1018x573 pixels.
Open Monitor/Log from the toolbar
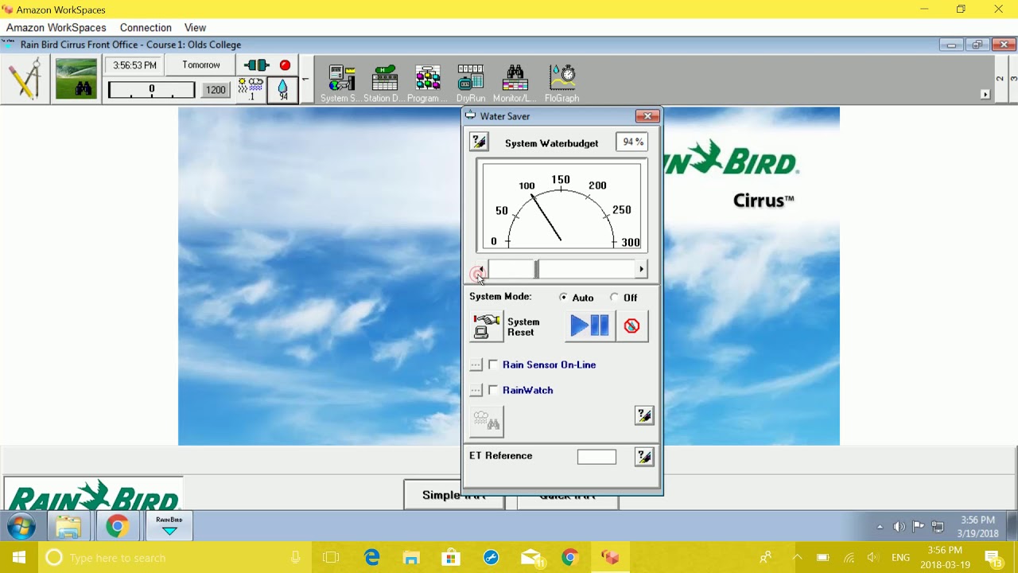[515, 84]
